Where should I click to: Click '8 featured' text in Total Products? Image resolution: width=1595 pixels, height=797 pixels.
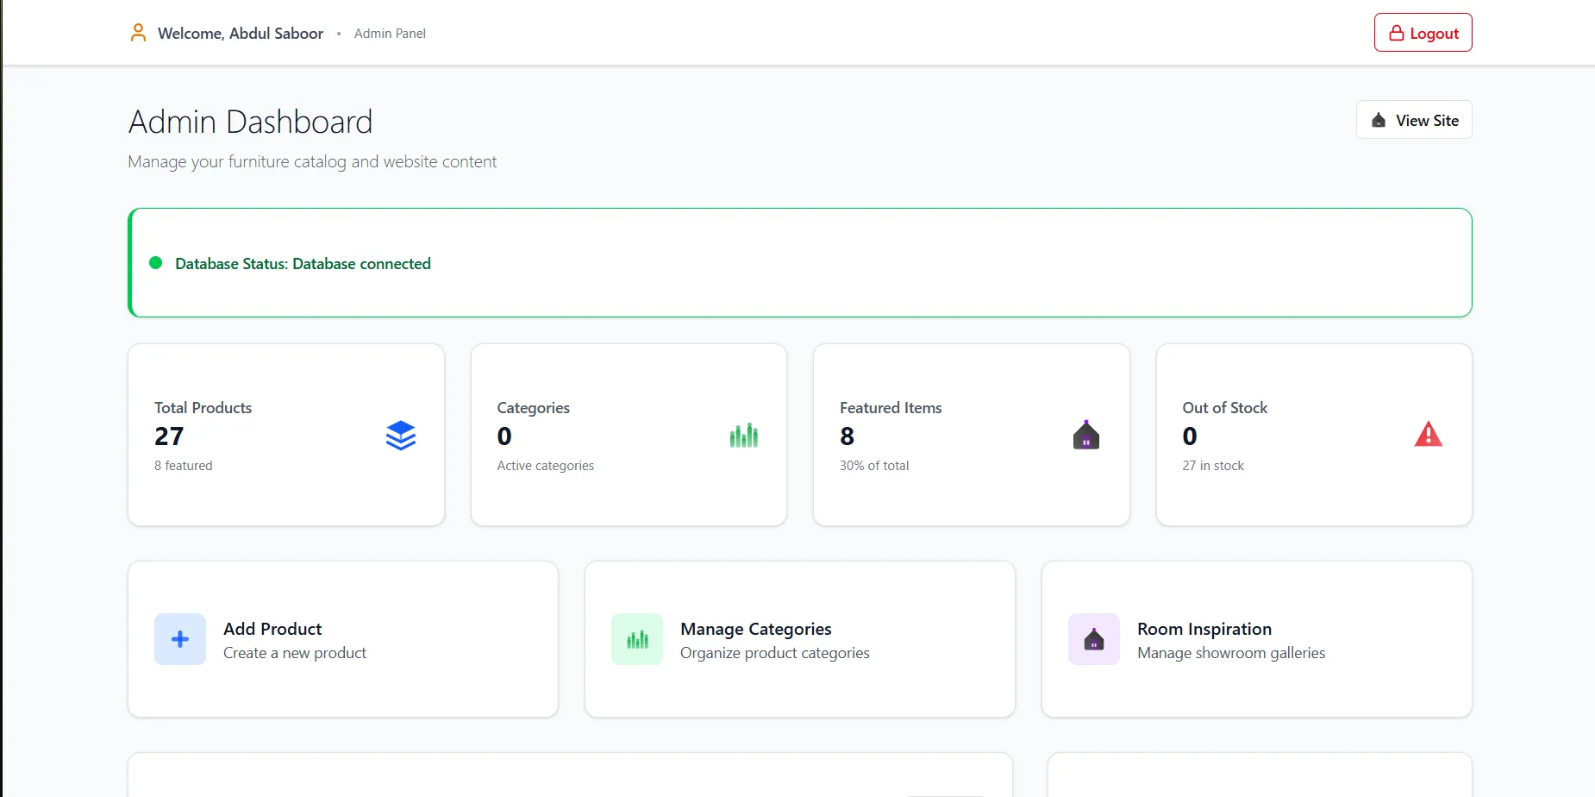pyautogui.click(x=184, y=466)
